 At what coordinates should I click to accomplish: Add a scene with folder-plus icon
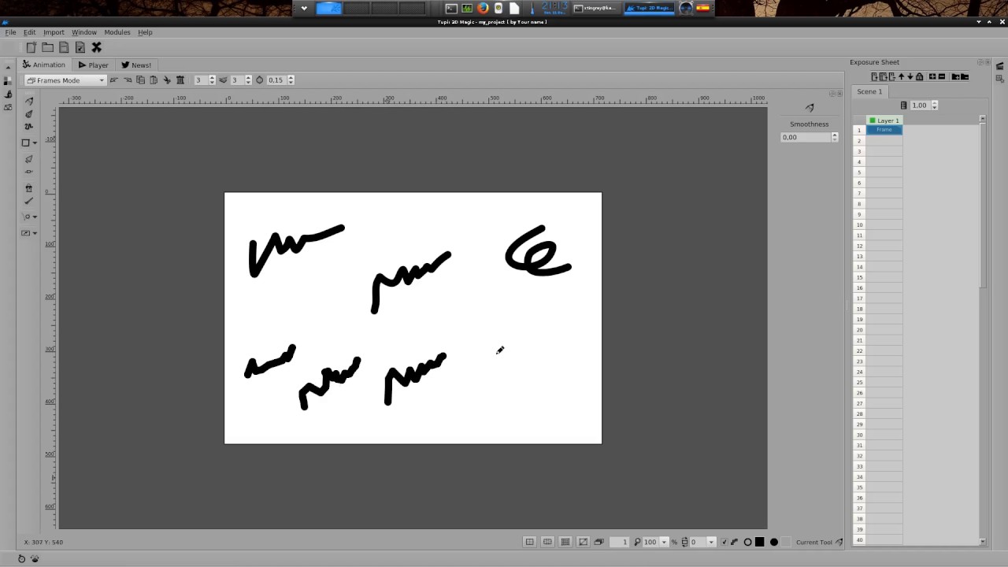pyautogui.click(x=955, y=76)
